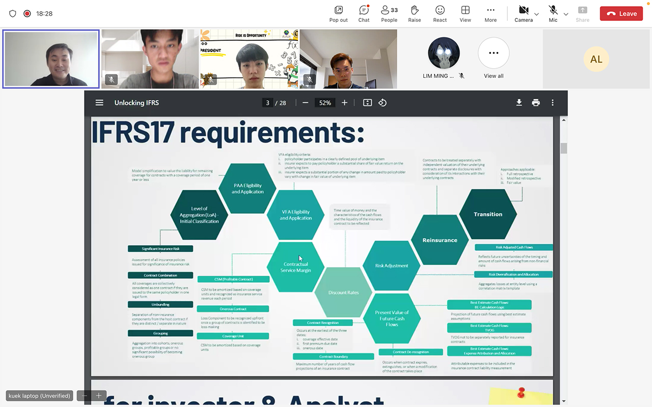652x407 pixels.
Task: Click the Risk Diversification and Allocation label
Action: (x=514, y=274)
